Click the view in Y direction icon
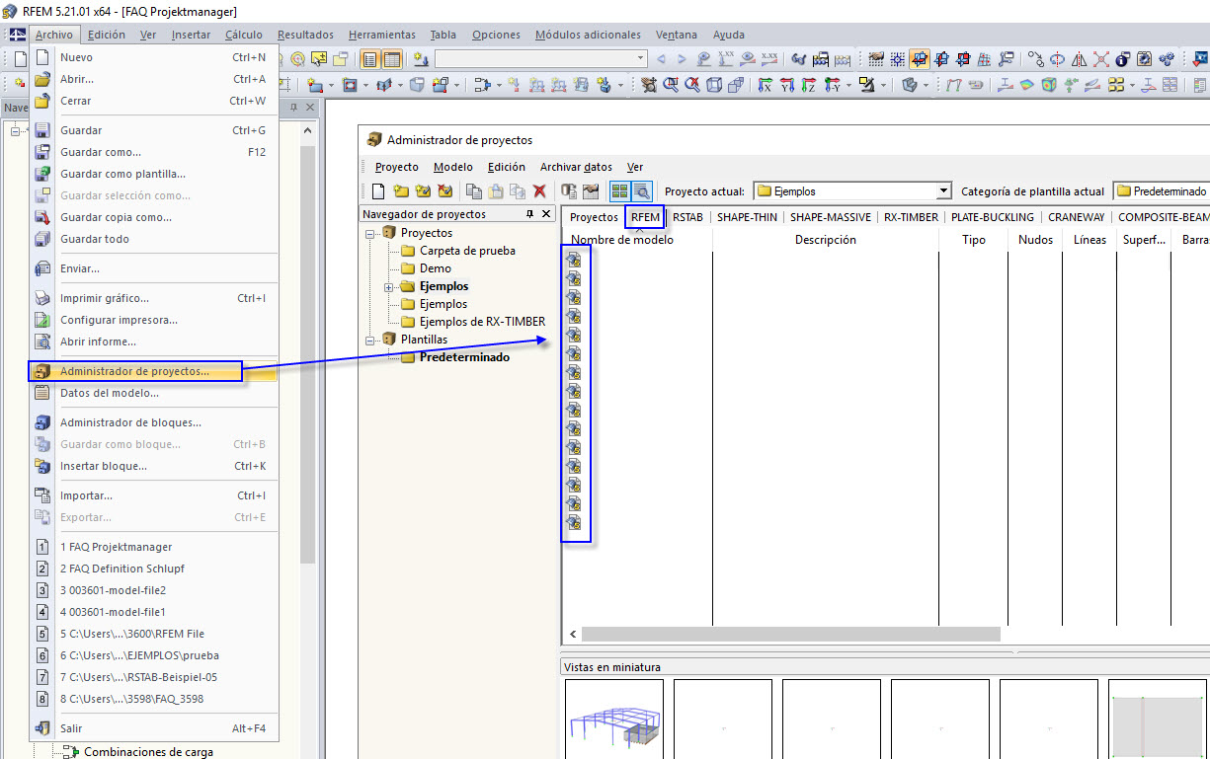Viewport: 1210px width, 759px height. 787,85
